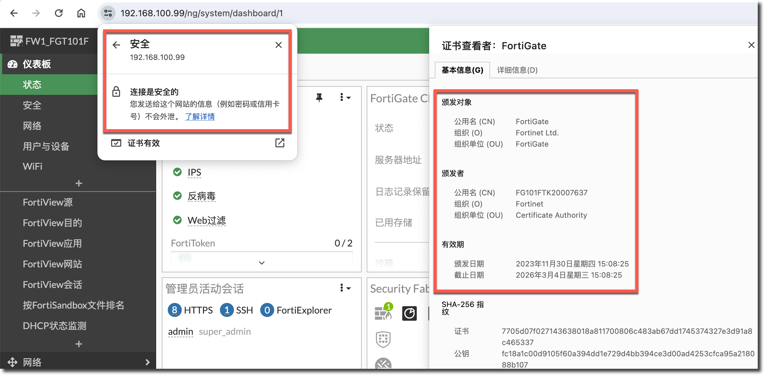Select WiFi in the dashboard menu
Image resolution: width=764 pixels, height=375 pixels.
click(32, 166)
